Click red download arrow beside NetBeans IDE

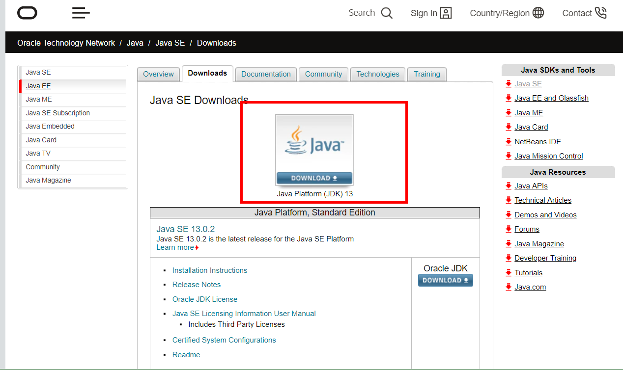coord(509,142)
